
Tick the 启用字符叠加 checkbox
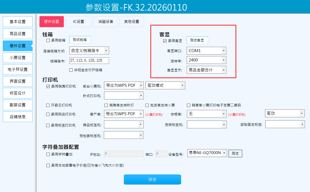(48, 154)
